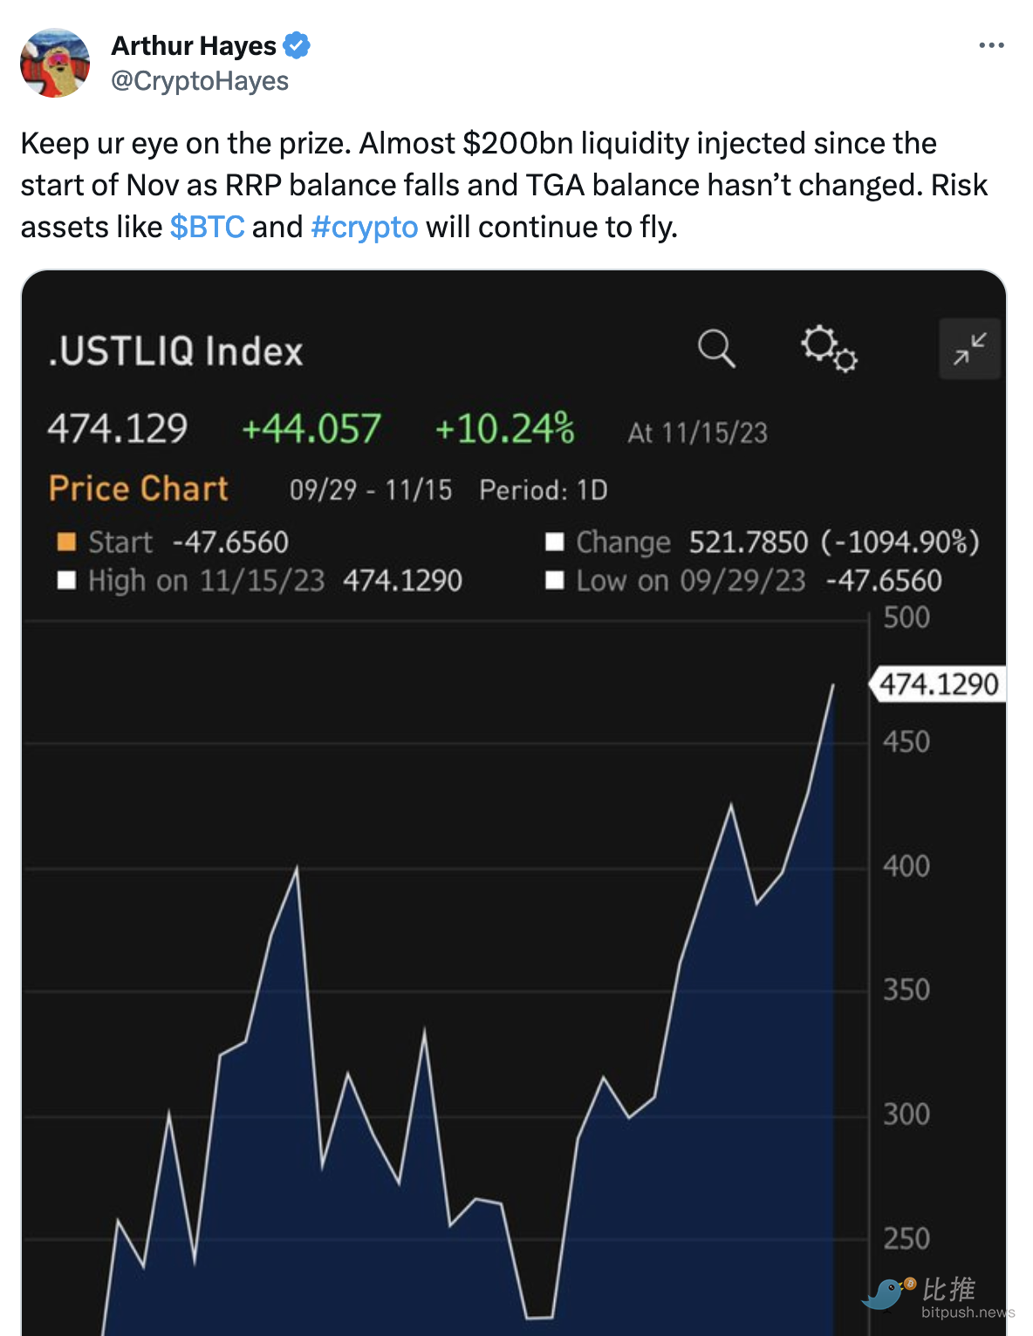The image size is (1033, 1336).
Task: Open the $BTC cashtag link
Action: (207, 227)
